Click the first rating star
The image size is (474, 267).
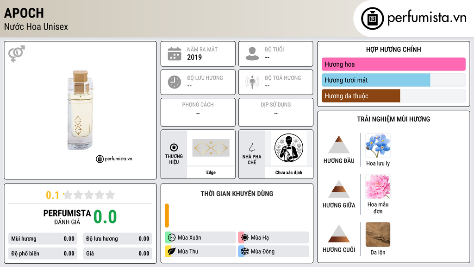point(68,195)
